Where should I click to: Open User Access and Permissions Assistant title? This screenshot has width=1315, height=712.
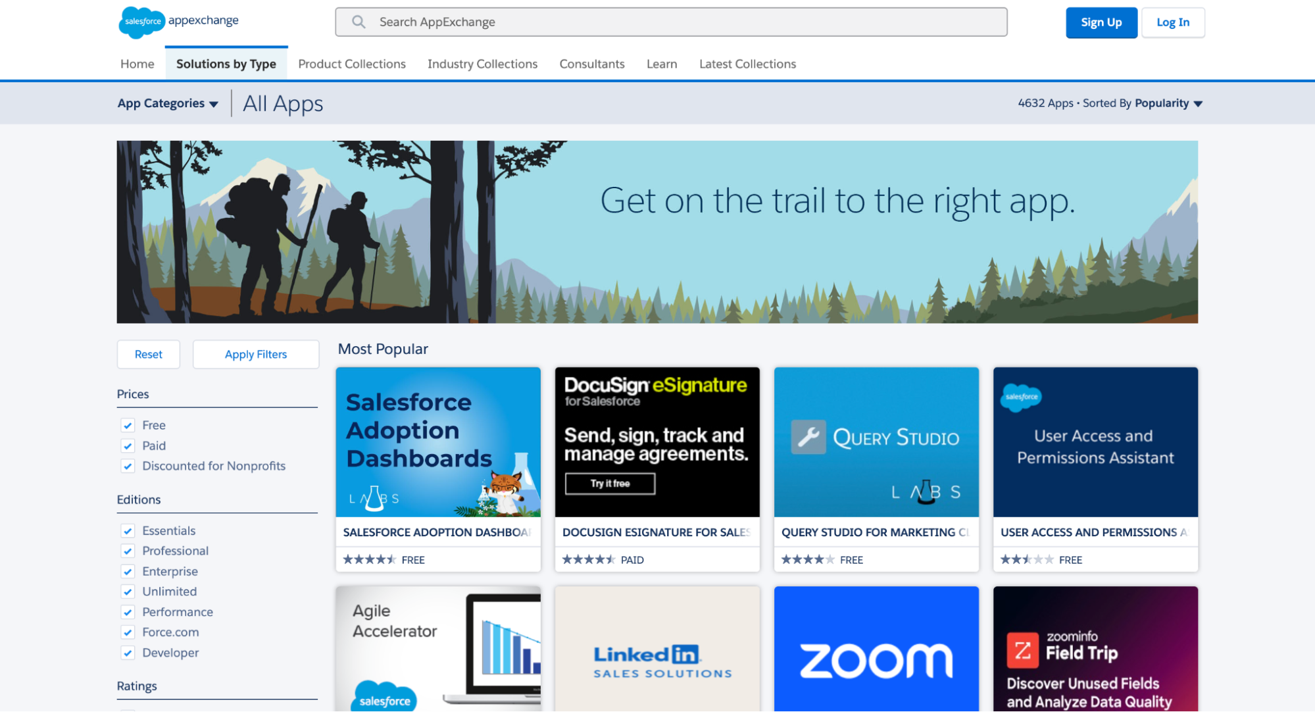1095,532
